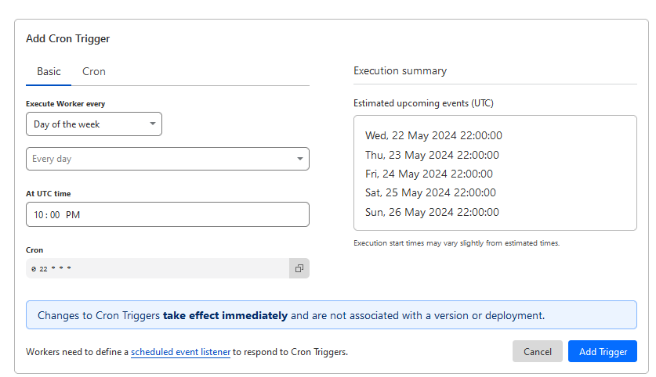Click the Add Trigger button

[603, 352]
